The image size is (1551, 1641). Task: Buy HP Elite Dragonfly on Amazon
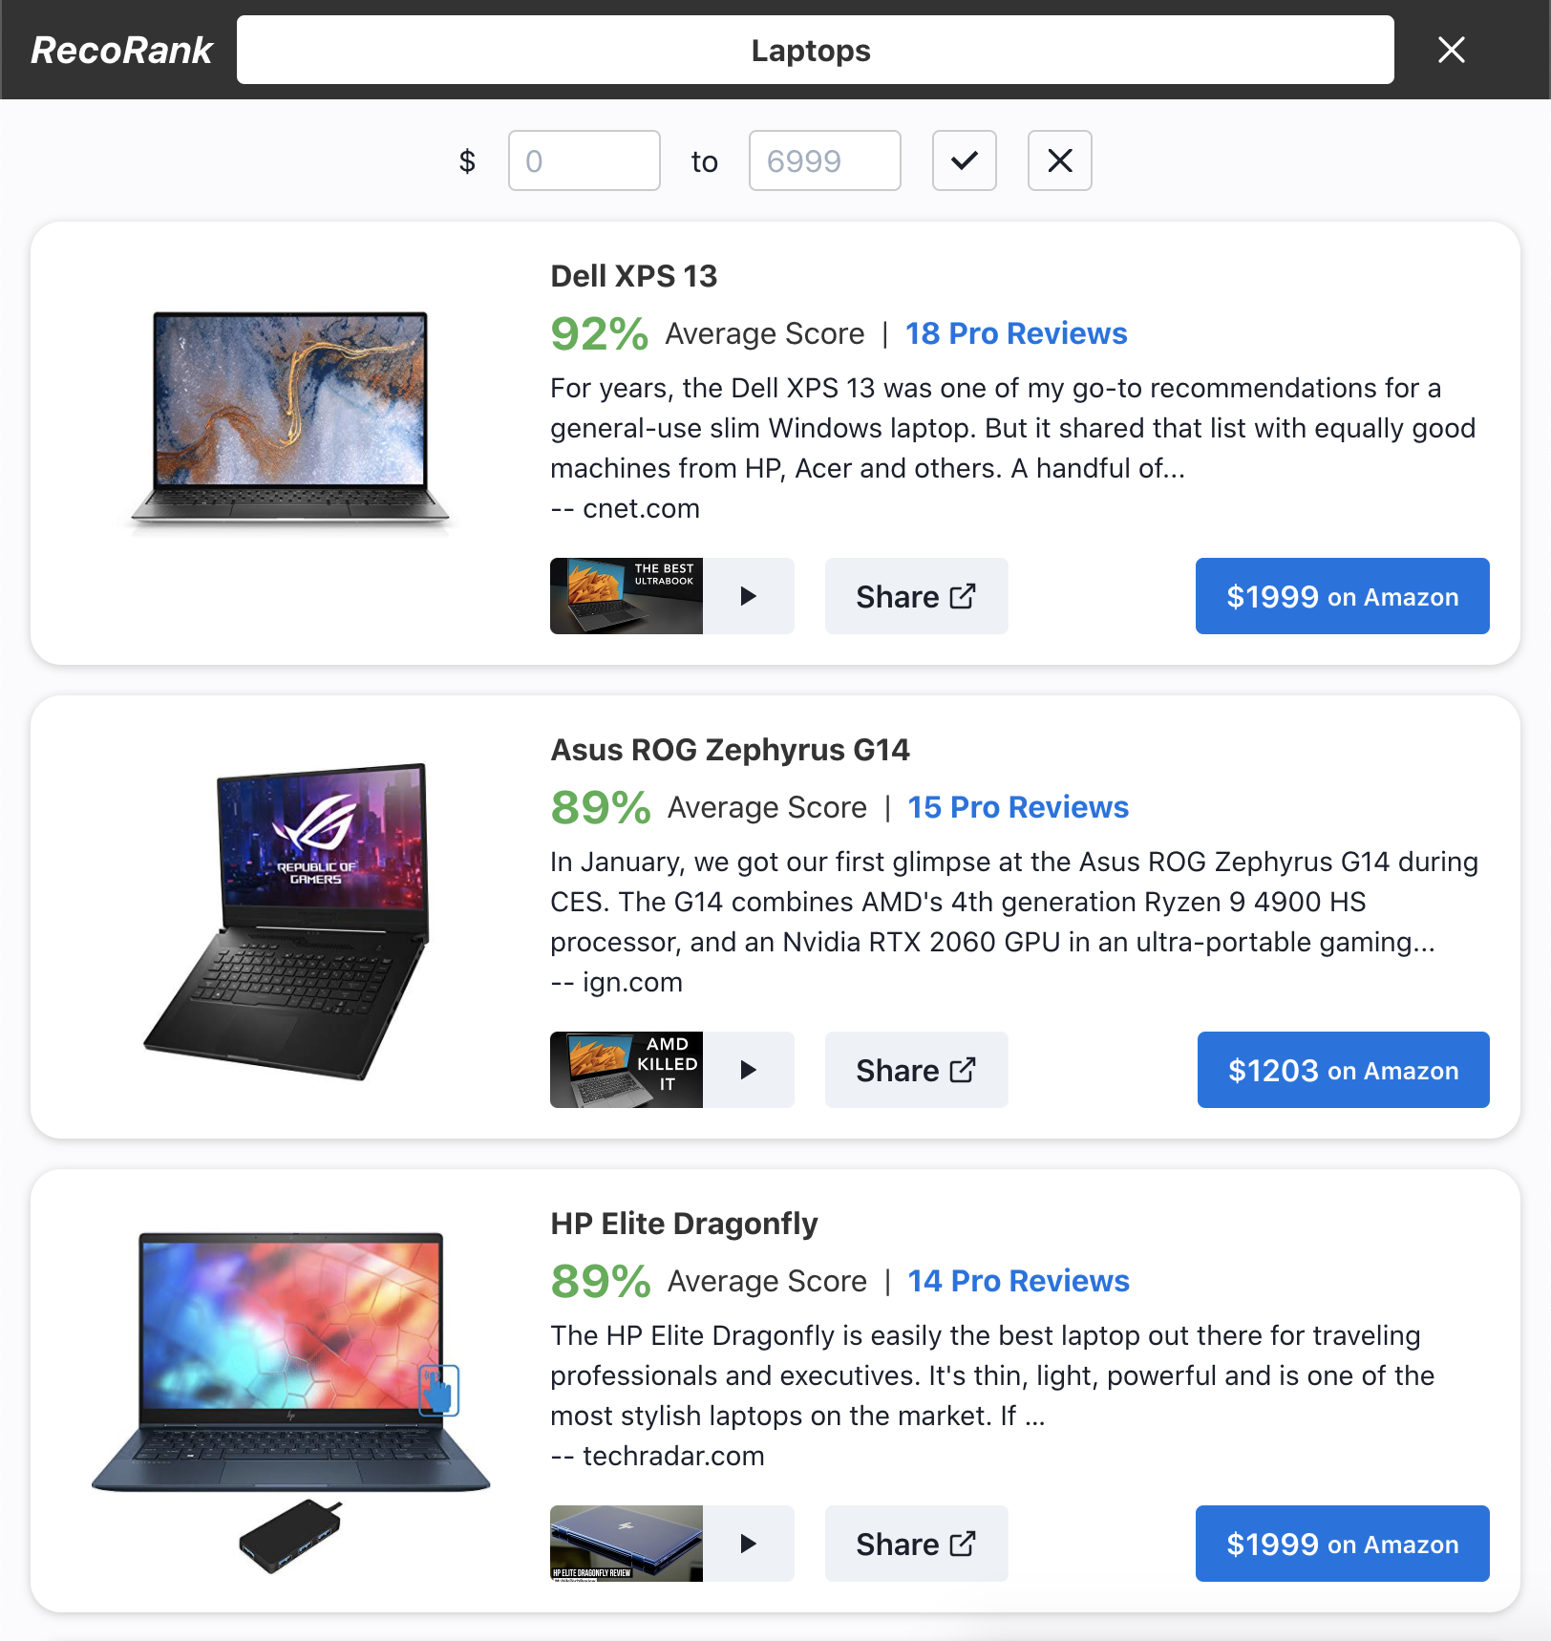(x=1343, y=1544)
